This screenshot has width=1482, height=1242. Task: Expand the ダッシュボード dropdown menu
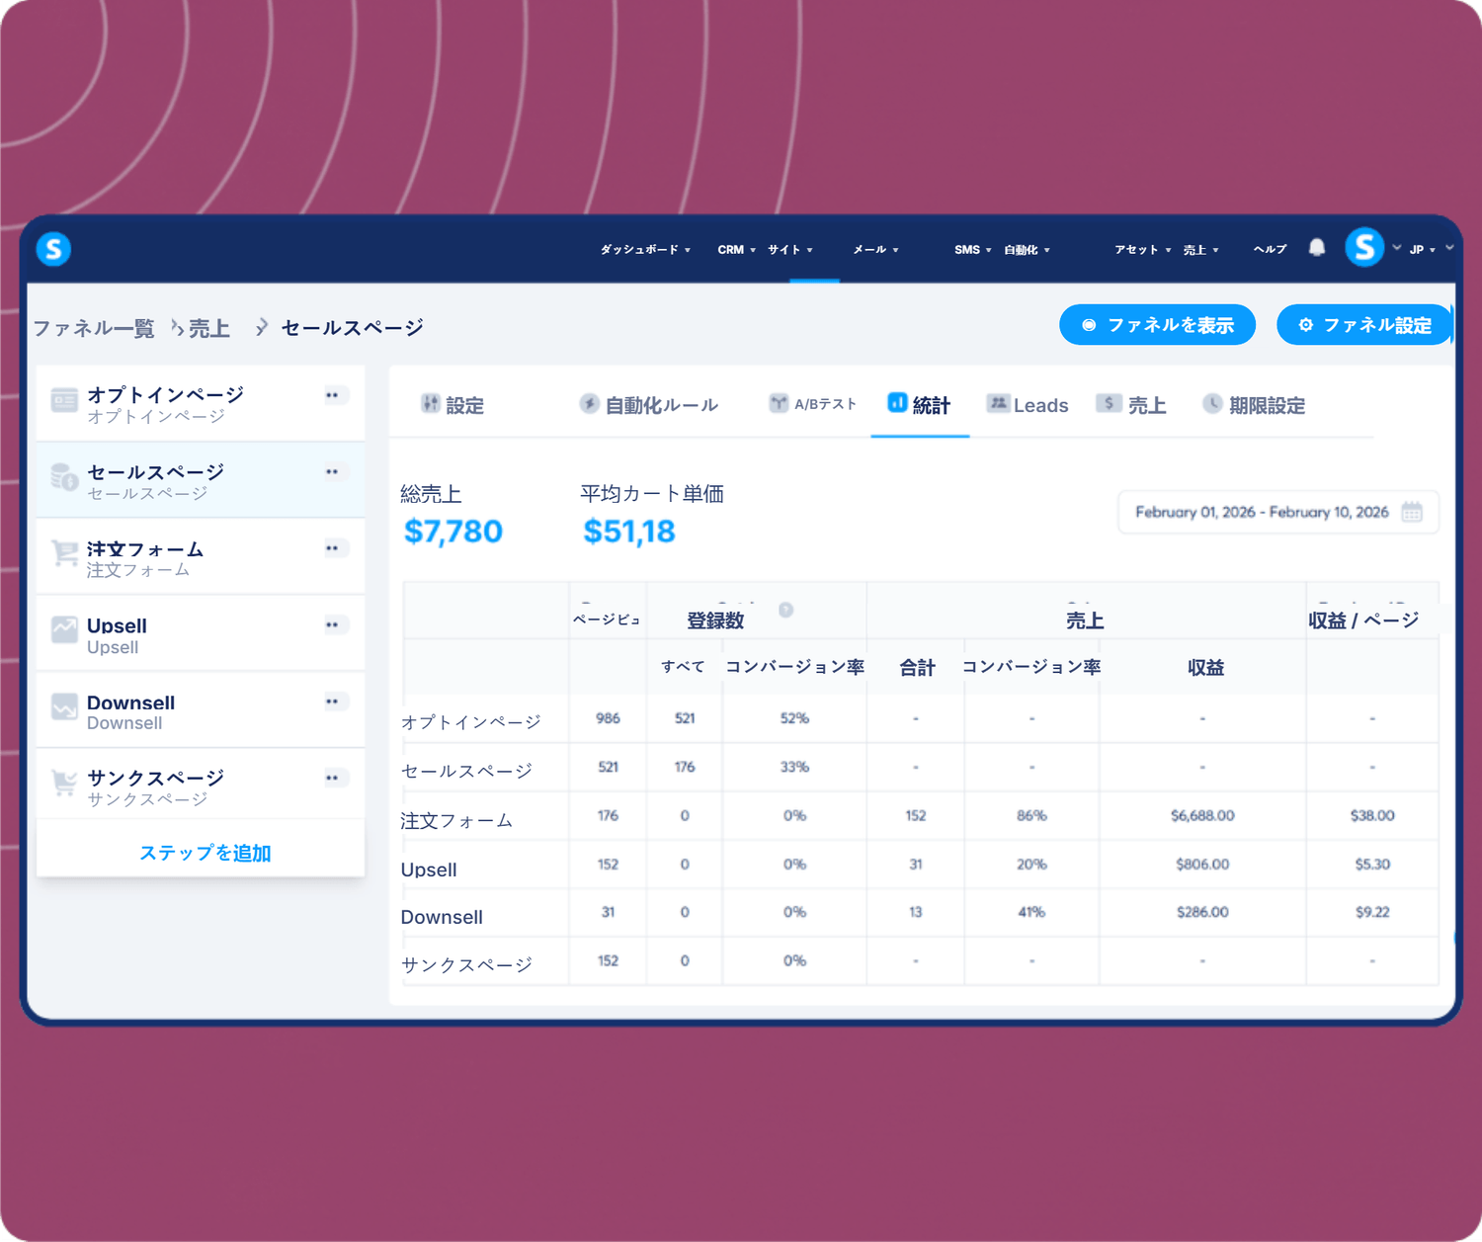point(645,250)
